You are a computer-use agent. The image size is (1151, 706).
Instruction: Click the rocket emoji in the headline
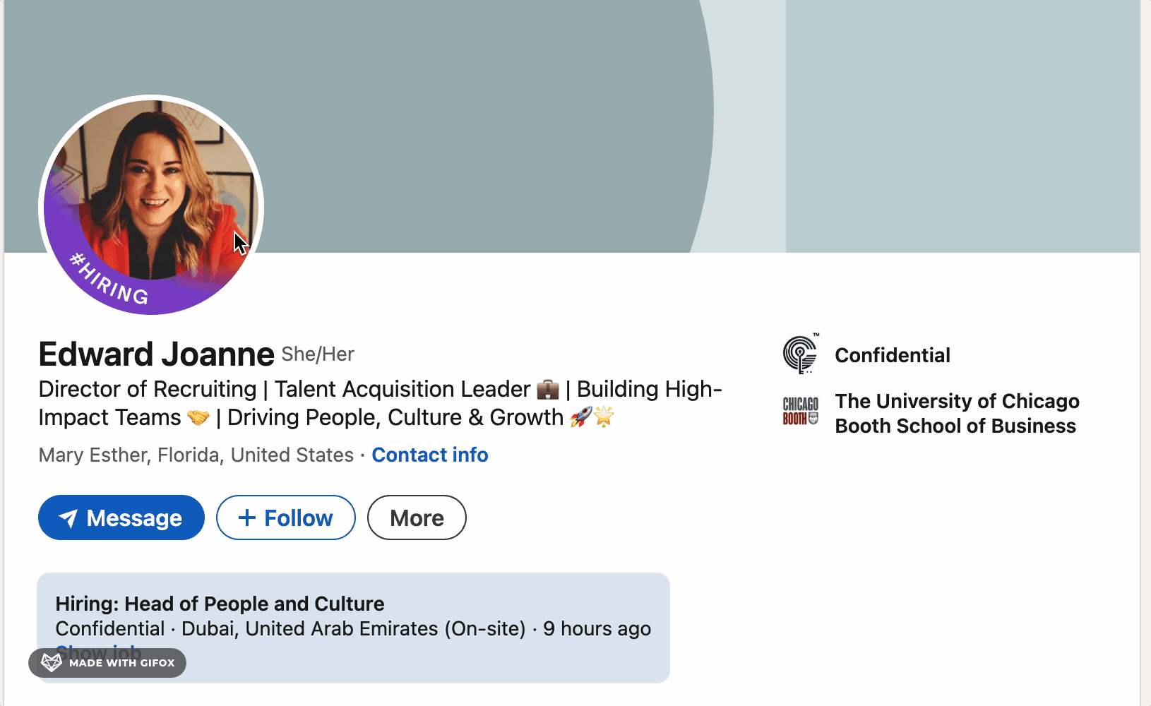click(581, 417)
